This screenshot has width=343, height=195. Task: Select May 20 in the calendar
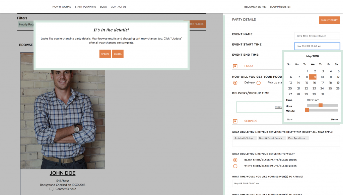(x=290, y=88)
